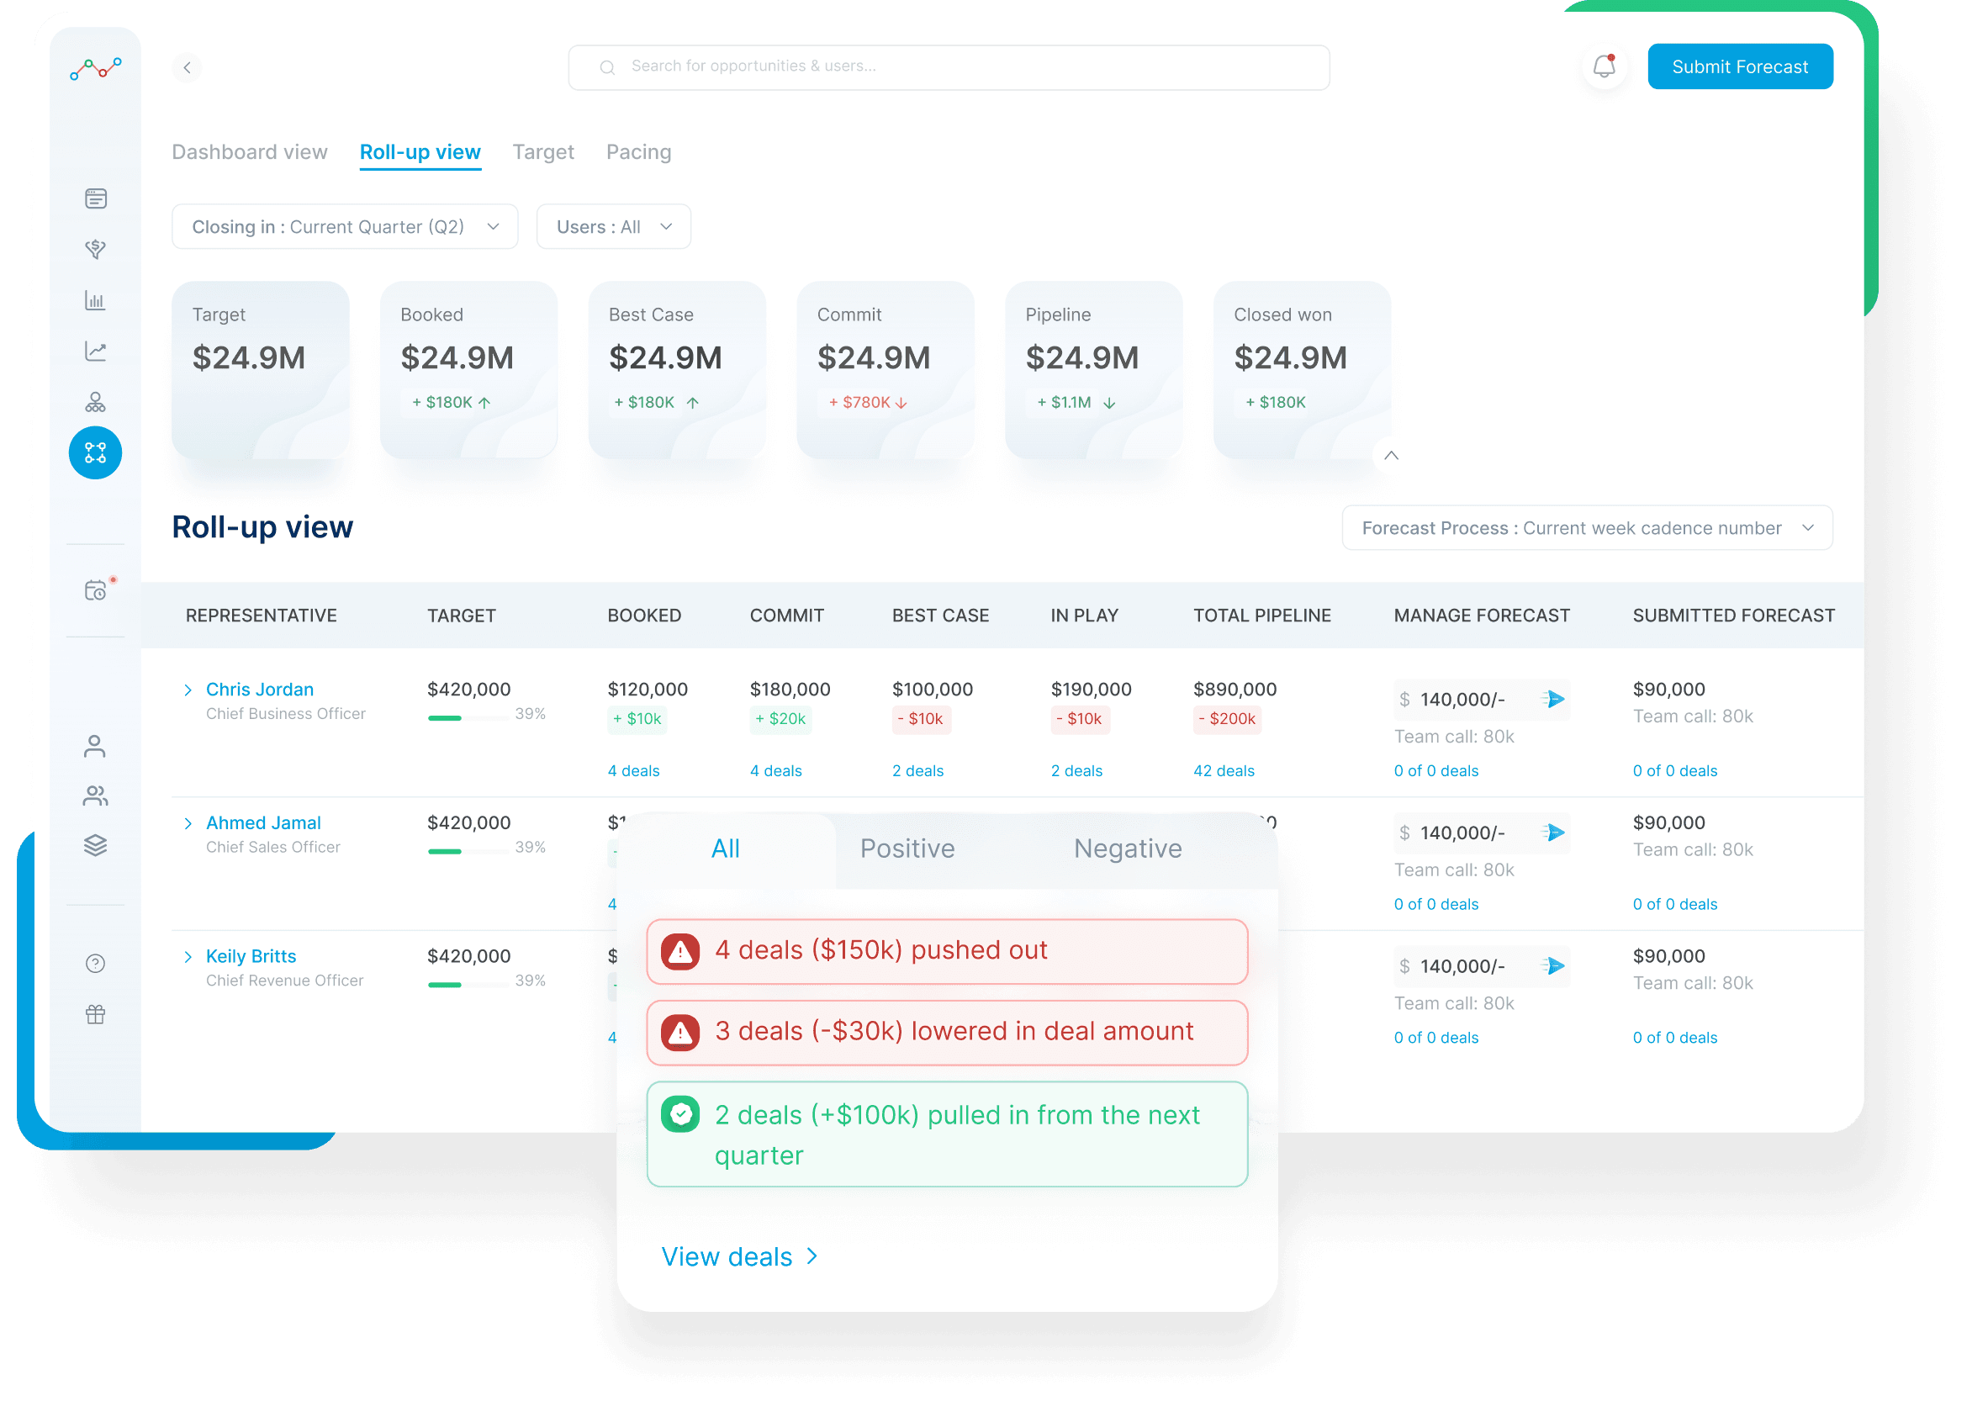This screenshot has width=1972, height=1401.
Task: Collapse the summary cards section
Action: 1393,457
